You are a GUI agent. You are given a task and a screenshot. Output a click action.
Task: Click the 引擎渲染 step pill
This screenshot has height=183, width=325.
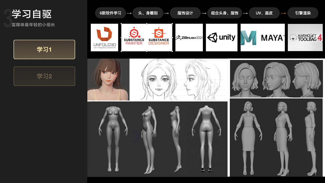coord(303,12)
